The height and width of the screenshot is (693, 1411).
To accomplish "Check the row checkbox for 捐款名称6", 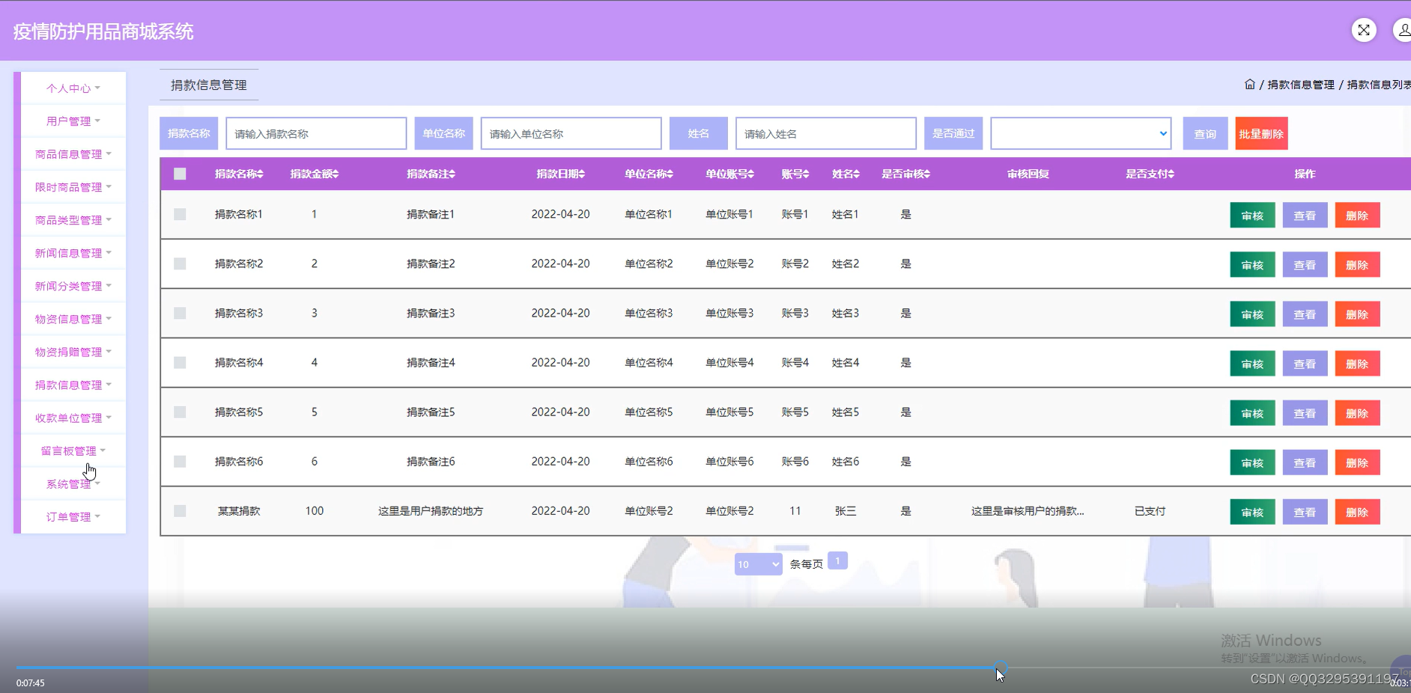I will click(180, 461).
